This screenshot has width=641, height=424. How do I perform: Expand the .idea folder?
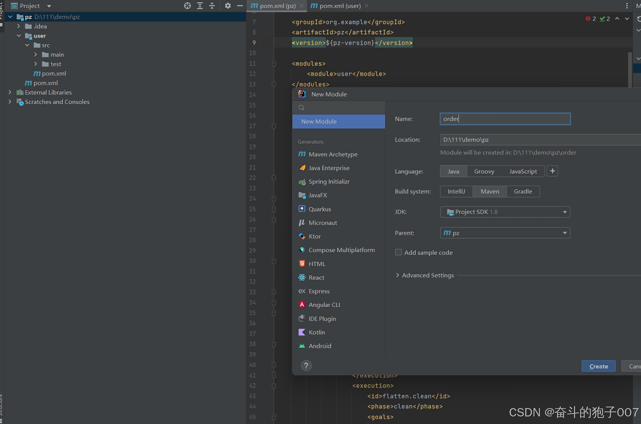click(19, 26)
